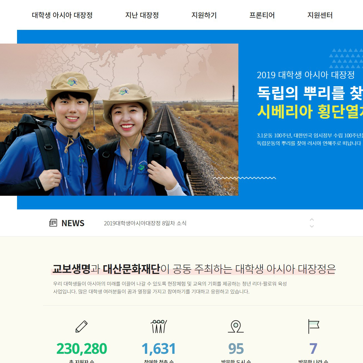Click the blue 1,631 participant count
Image resolution: width=363 pixels, height=363 pixels.
(159, 348)
